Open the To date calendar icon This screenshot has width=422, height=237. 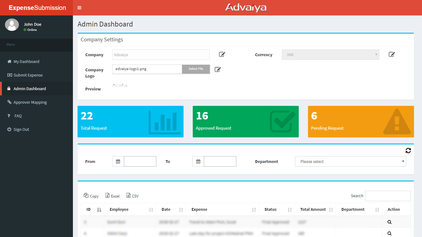pos(198,161)
